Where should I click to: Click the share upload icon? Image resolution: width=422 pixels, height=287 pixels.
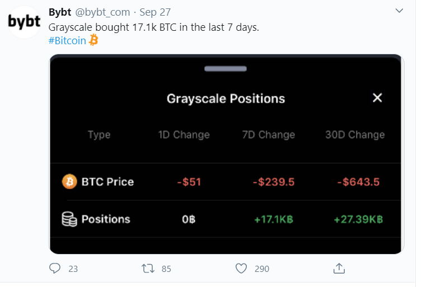pyautogui.click(x=339, y=269)
